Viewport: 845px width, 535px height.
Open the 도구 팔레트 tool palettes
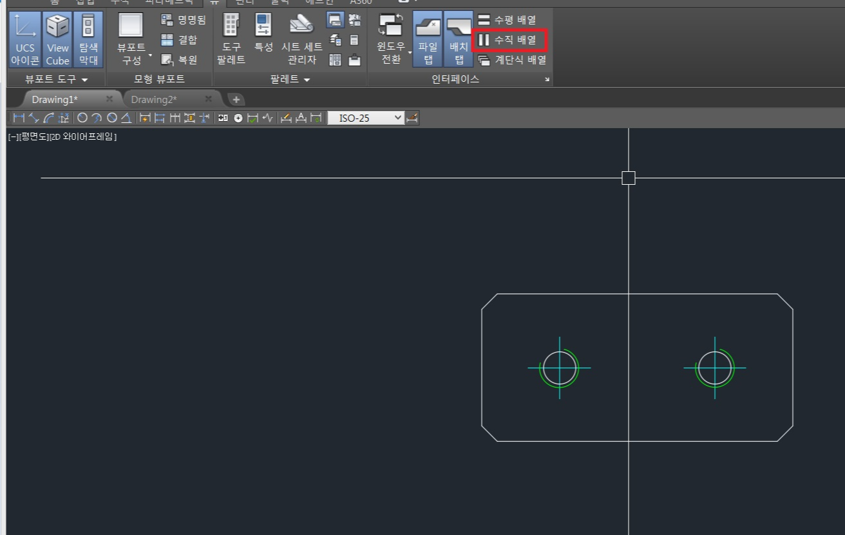(x=231, y=39)
